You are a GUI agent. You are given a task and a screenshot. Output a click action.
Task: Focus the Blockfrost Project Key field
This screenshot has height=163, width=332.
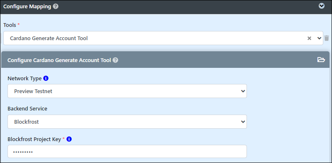coord(127,151)
